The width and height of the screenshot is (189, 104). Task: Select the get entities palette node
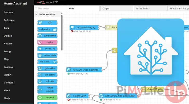coord(47,68)
